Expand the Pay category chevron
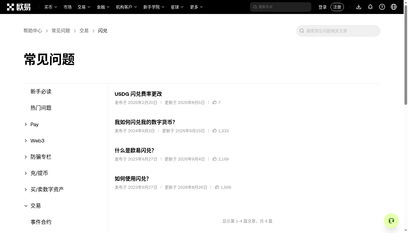The width and height of the screenshot is (408, 233). click(x=26, y=124)
